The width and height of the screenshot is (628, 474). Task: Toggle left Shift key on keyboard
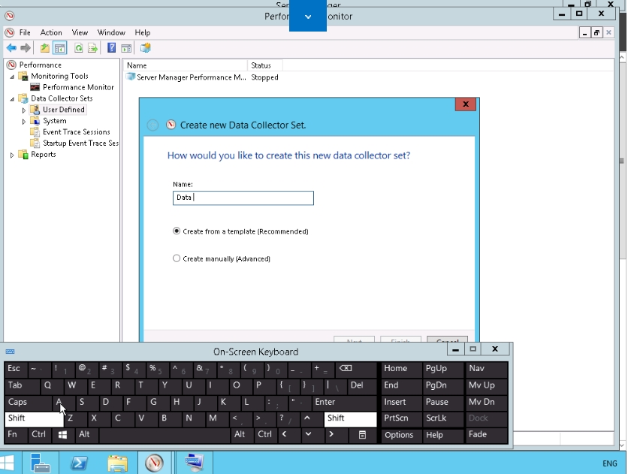click(x=34, y=418)
